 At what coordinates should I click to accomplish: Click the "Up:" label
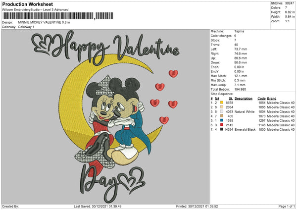click(x=213, y=58)
